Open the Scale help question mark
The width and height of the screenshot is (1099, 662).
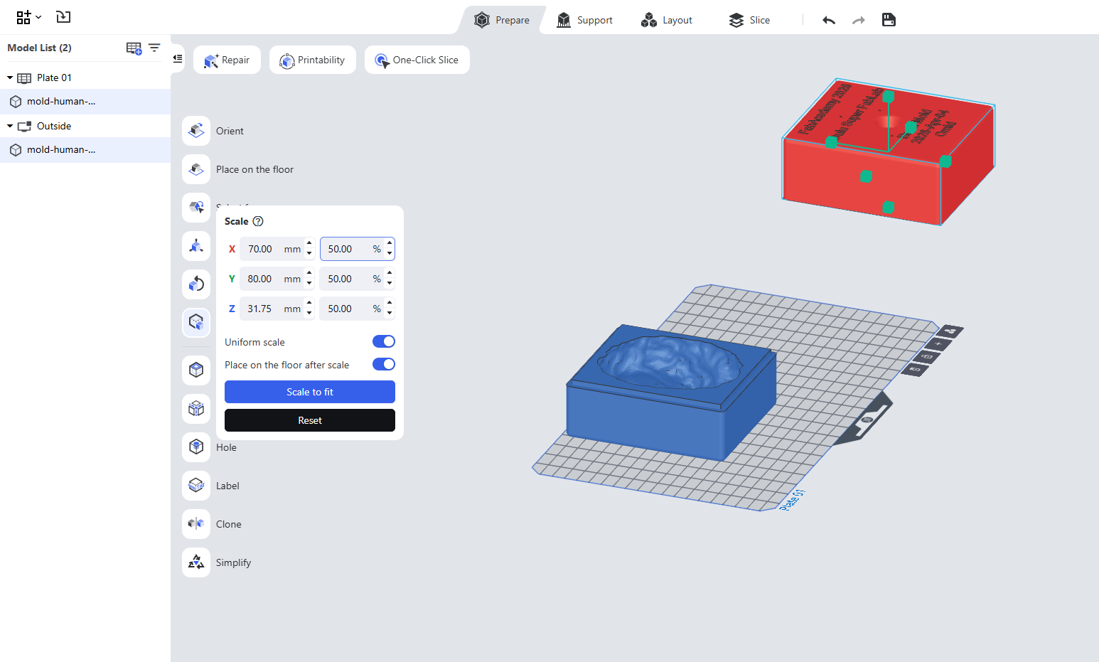point(258,221)
